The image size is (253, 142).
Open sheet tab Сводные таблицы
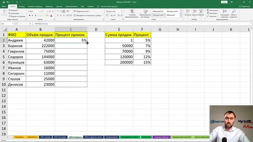(x=162, y=137)
